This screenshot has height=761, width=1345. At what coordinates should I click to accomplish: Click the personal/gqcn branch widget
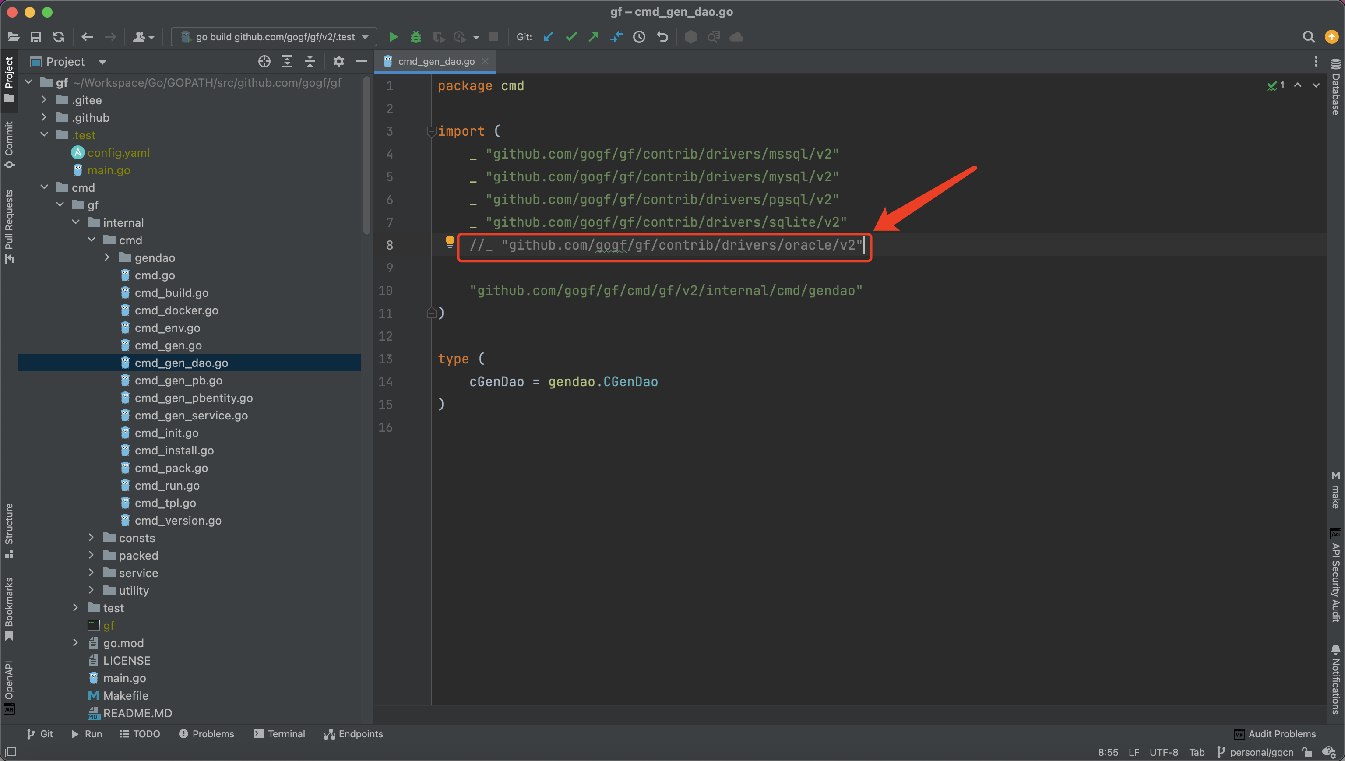tap(1255, 752)
